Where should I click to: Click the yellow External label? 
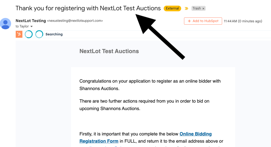pyautogui.click(x=172, y=8)
